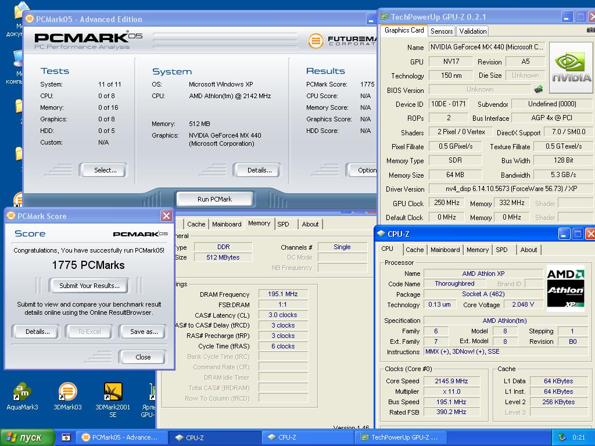Open the Mainboard tab in front CPU-Z
The width and height of the screenshot is (595, 446).
click(445, 250)
